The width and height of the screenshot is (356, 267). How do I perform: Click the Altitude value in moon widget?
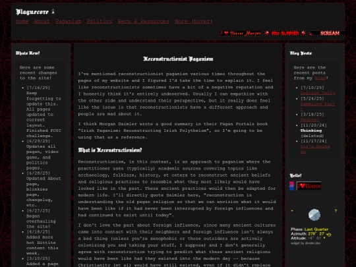tap(315, 238)
